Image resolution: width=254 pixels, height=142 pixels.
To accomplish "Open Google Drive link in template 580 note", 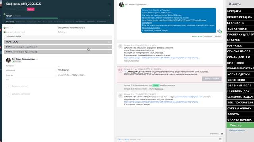I will pyautogui.click(x=162, y=58).
